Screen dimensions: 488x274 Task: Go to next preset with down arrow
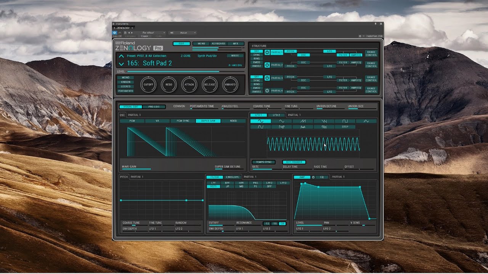(x=121, y=64)
